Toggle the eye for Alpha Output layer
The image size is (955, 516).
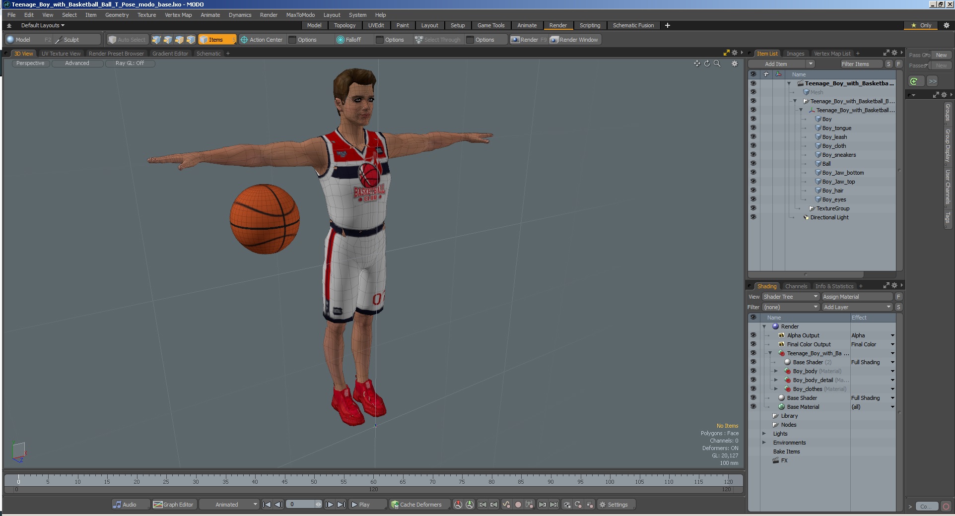(x=753, y=335)
